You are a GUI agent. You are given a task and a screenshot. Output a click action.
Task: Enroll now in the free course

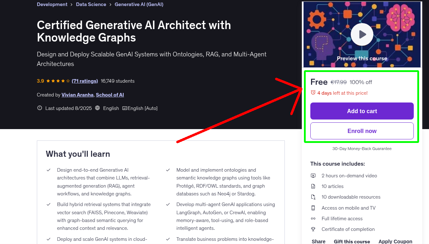(x=362, y=131)
